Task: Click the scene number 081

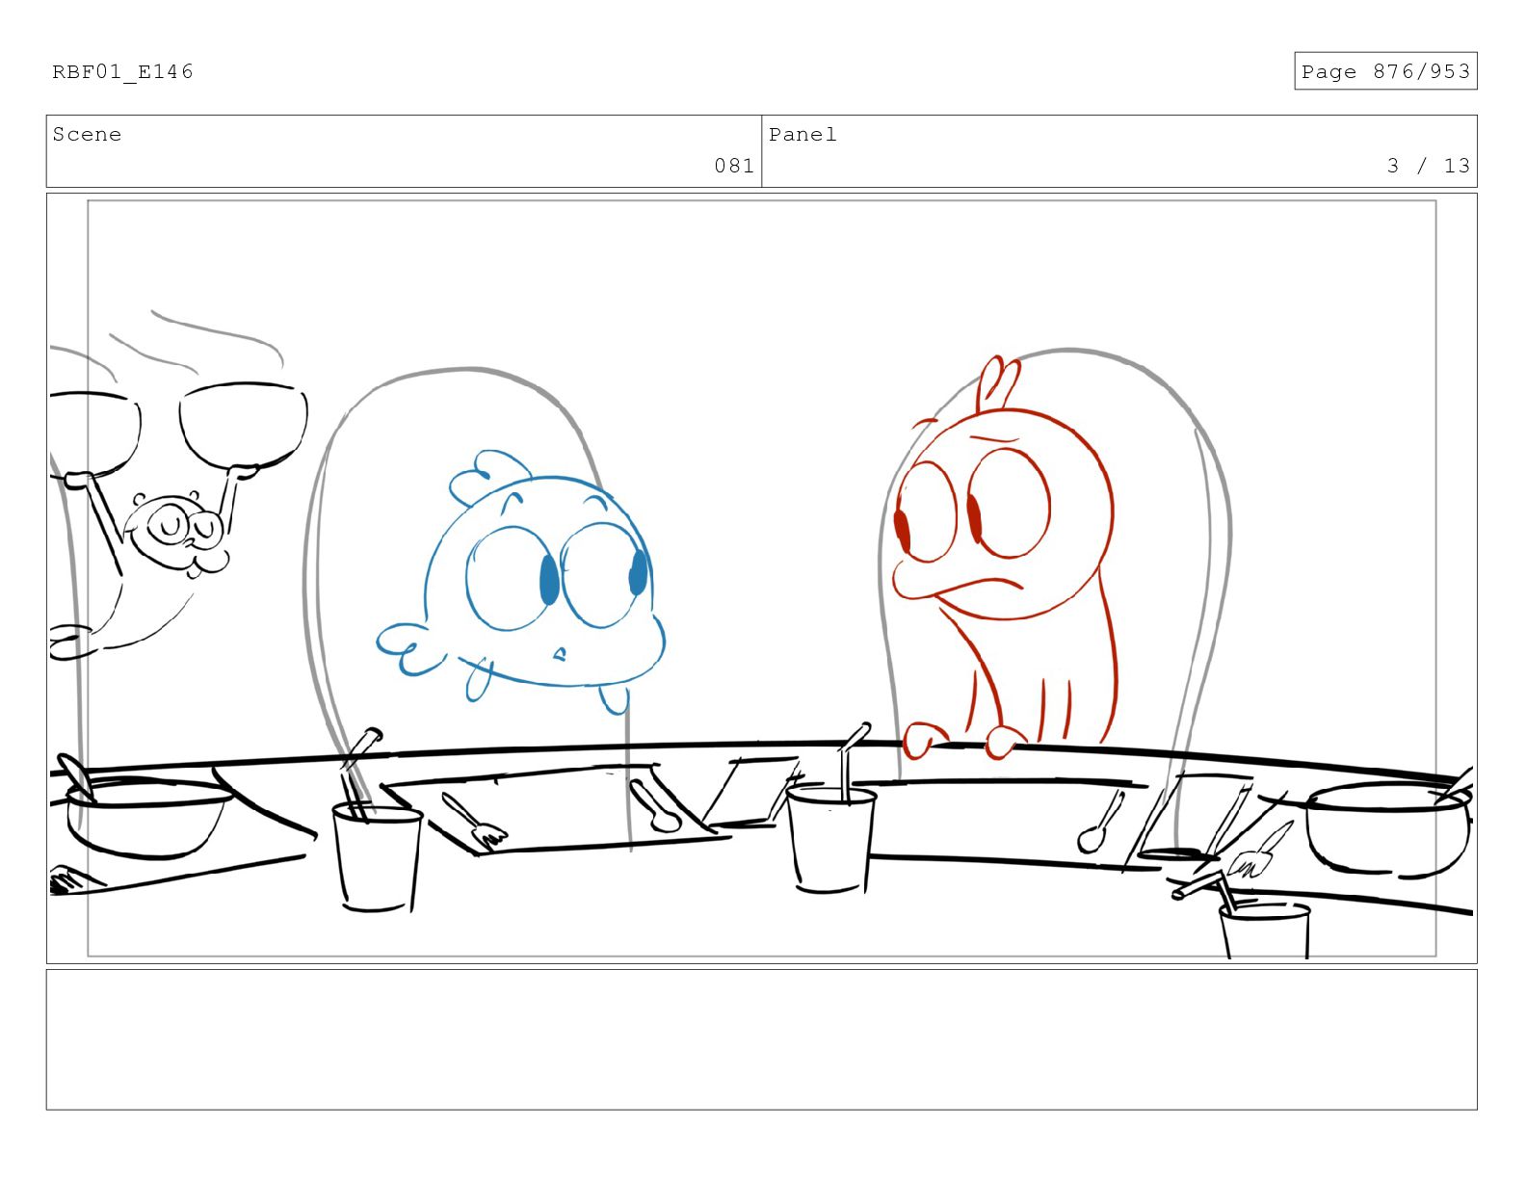Action: pyautogui.click(x=734, y=166)
